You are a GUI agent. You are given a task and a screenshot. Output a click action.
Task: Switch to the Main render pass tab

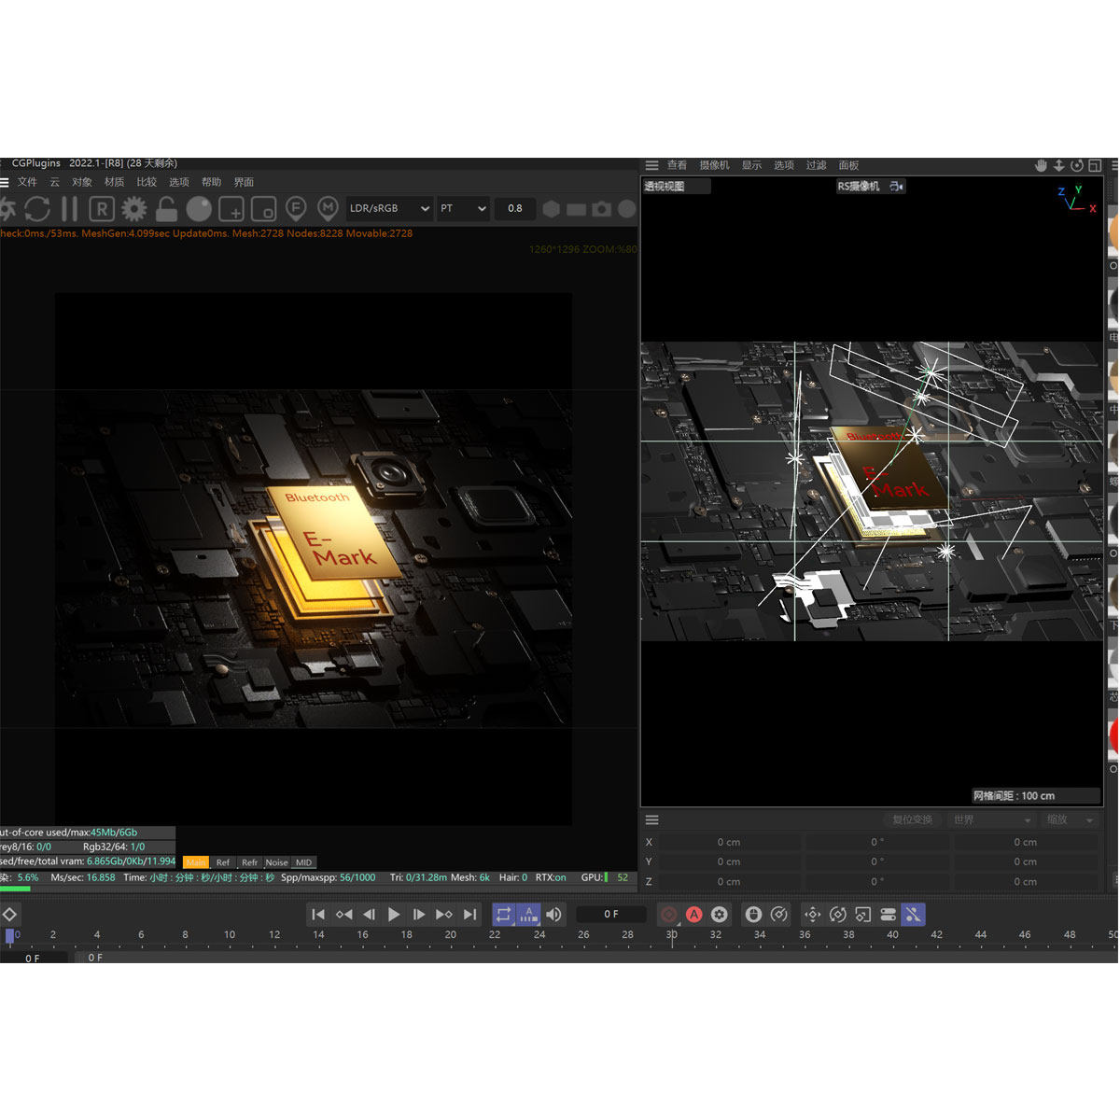(196, 862)
